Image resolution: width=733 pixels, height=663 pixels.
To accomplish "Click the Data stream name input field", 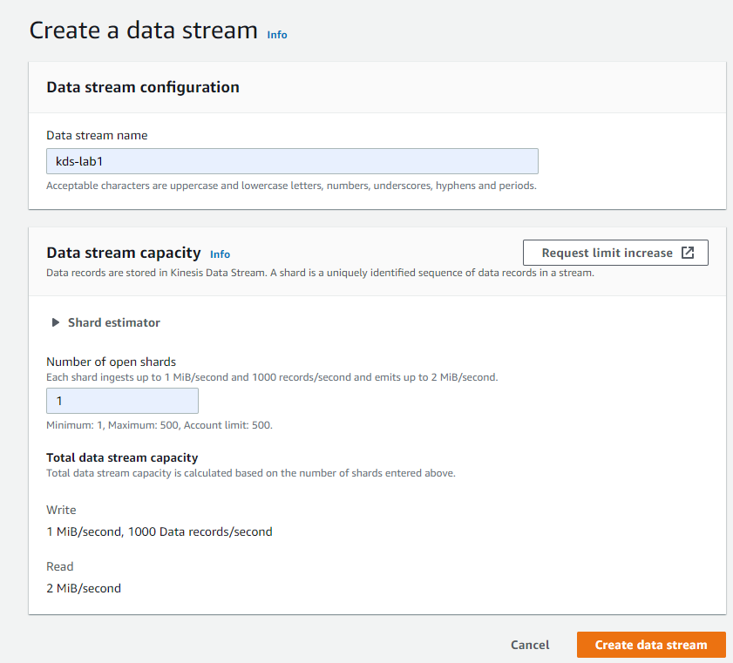I will click(x=292, y=161).
